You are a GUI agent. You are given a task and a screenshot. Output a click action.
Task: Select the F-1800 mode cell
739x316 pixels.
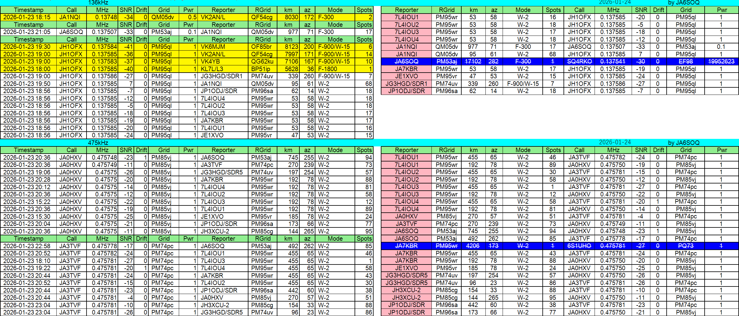[327, 69]
